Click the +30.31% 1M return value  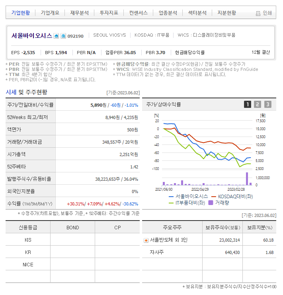(76, 204)
